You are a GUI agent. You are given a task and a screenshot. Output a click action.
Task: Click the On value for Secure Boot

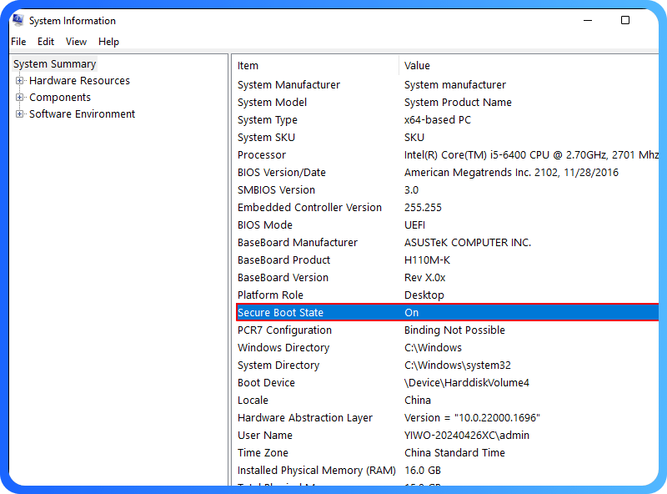point(411,312)
